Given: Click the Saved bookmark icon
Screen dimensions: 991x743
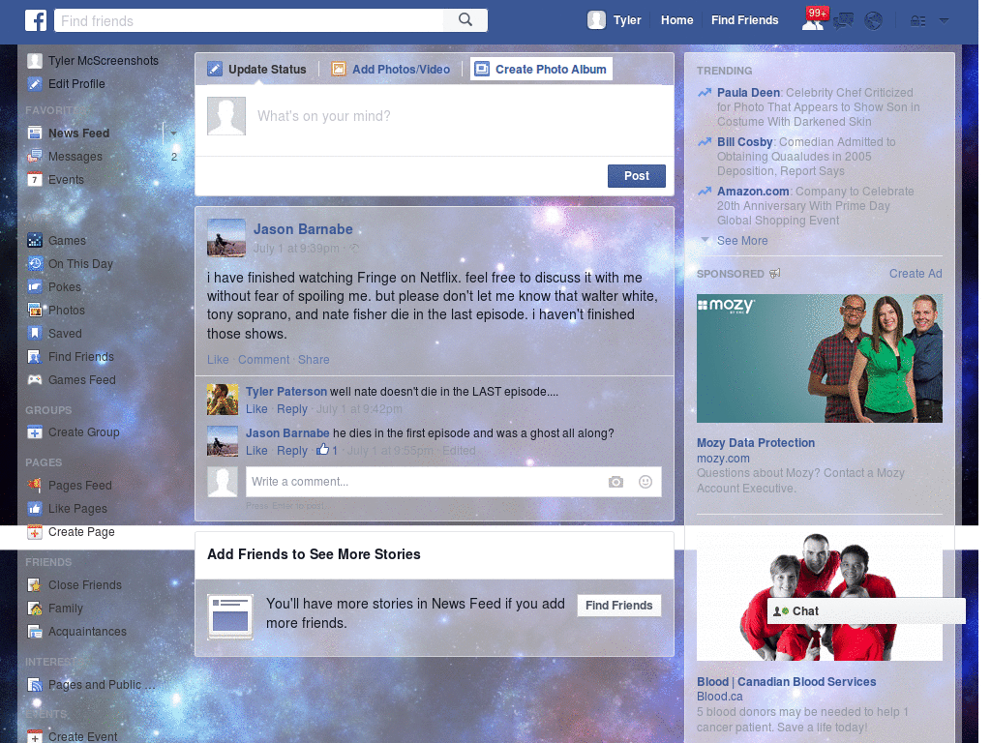Looking at the screenshot, I should (x=35, y=334).
